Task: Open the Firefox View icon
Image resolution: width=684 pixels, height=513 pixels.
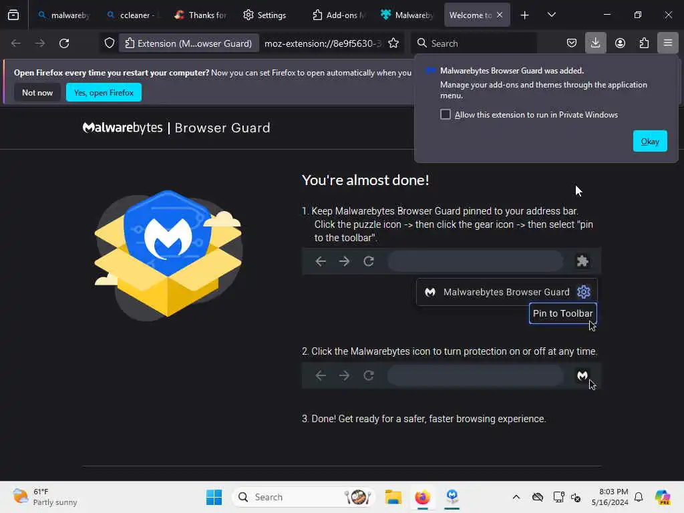Action: click(13, 15)
